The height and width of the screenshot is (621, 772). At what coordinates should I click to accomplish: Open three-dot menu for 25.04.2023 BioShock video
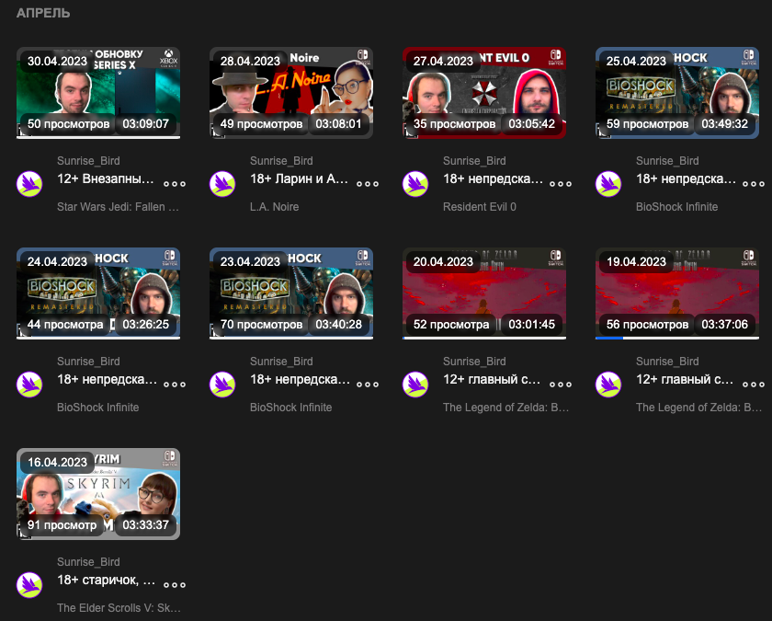click(754, 184)
